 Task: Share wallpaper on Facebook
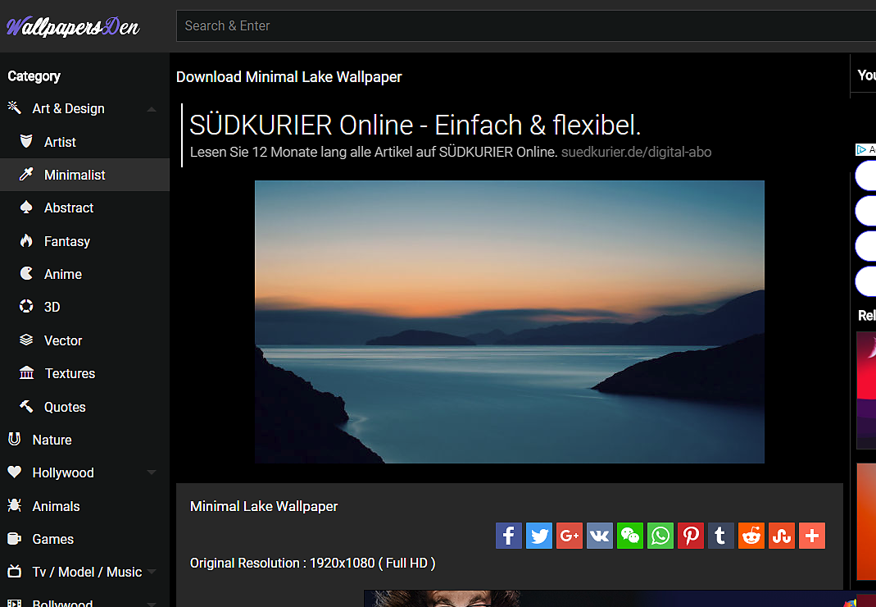coord(509,536)
